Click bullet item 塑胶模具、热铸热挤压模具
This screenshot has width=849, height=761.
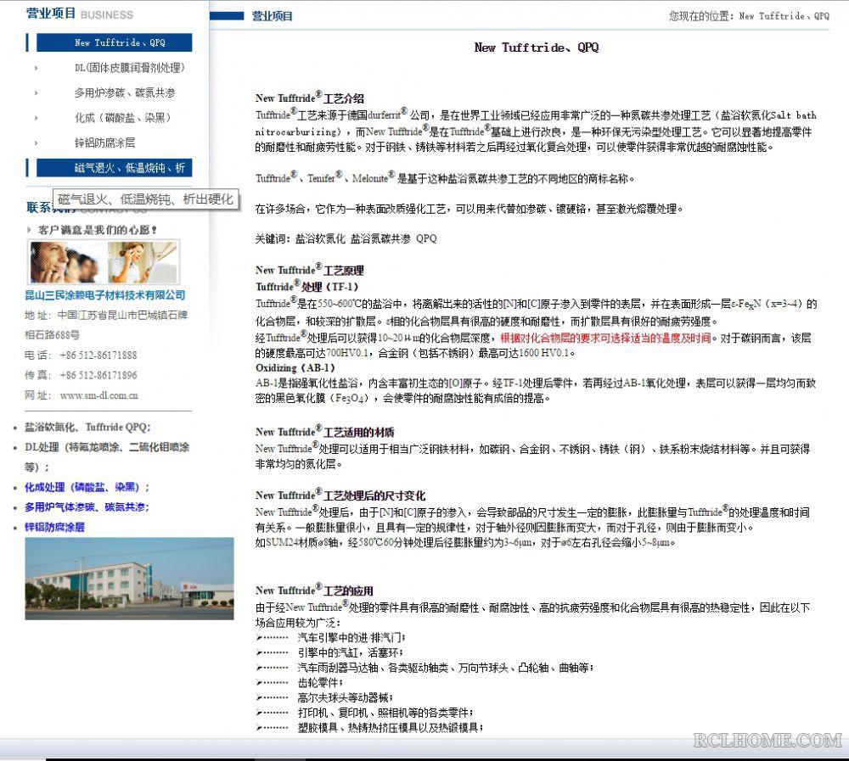tap(390, 728)
